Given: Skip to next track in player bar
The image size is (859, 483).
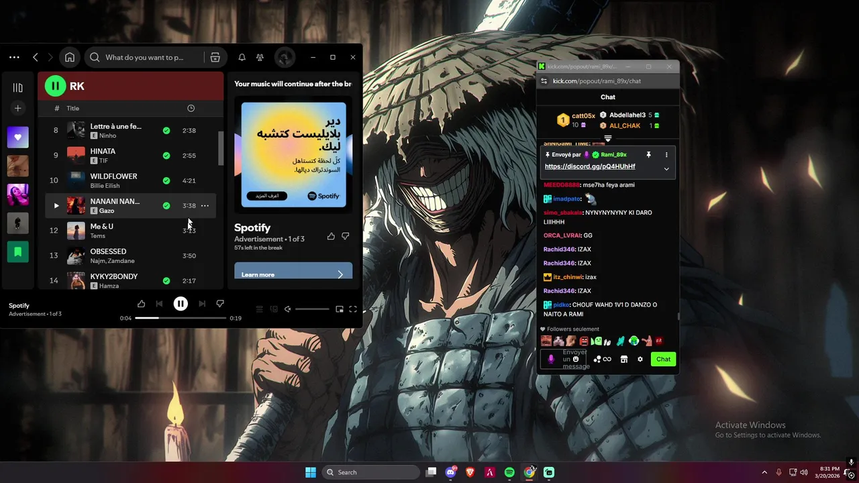Looking at the screenshot, I should pos(202,304).
